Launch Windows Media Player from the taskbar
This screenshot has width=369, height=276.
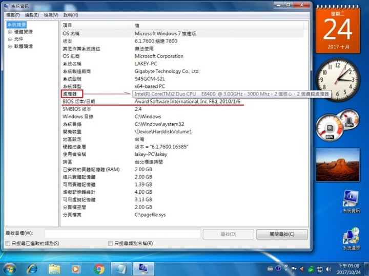[x=75, y=269]
